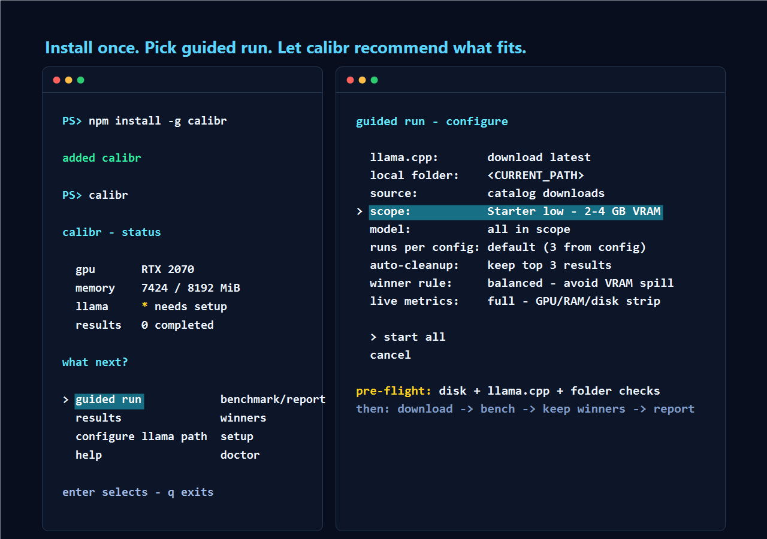767x539 pixels.
Task: Select the live metrics full row
Action: click(x=515, y=301)
